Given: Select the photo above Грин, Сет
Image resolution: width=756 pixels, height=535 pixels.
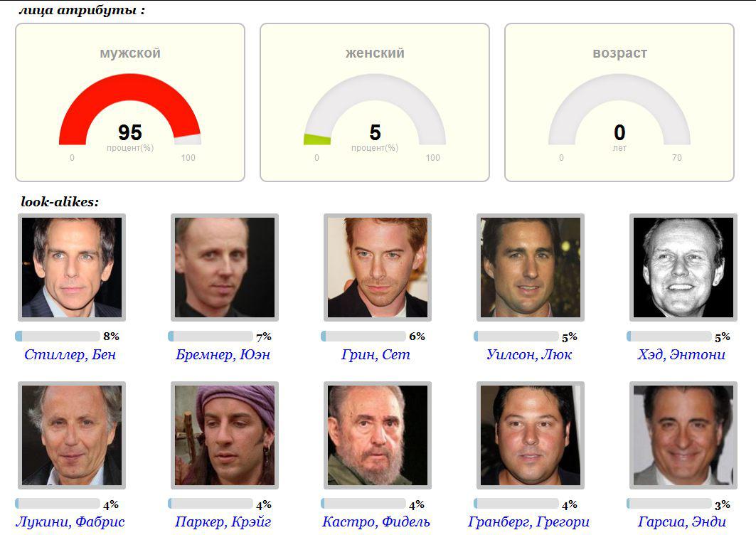Looking at the screenshot, I should click(378, 267).
